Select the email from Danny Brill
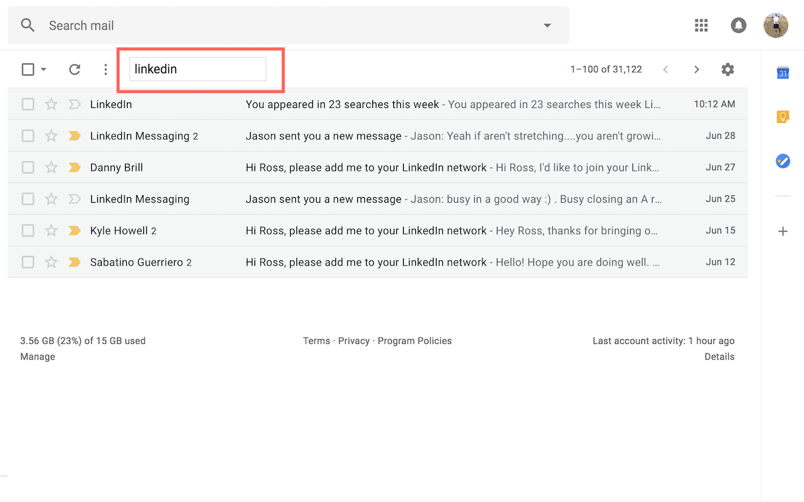Viewport: 804px width, 502px height. (x=28, y=167)
